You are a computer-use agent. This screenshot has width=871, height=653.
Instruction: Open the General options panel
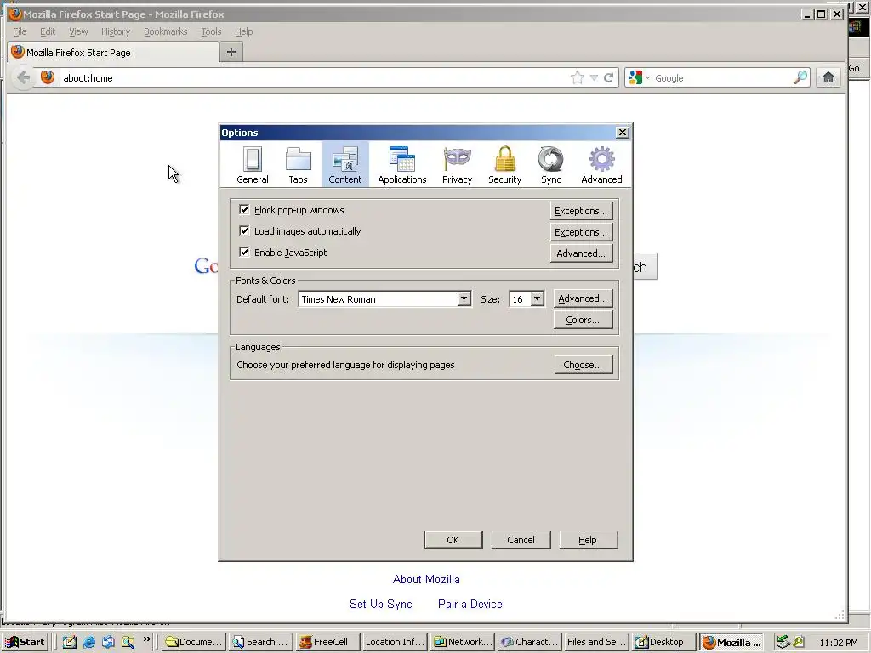point(252,164)
